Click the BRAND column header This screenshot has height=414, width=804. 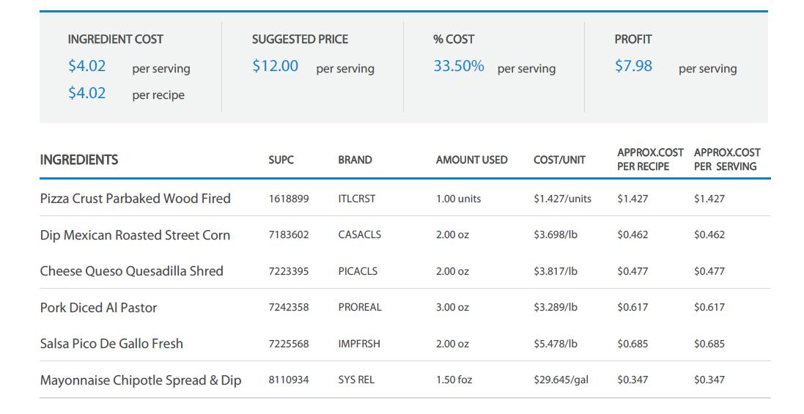pyautogui.click(x=355, y=160)
